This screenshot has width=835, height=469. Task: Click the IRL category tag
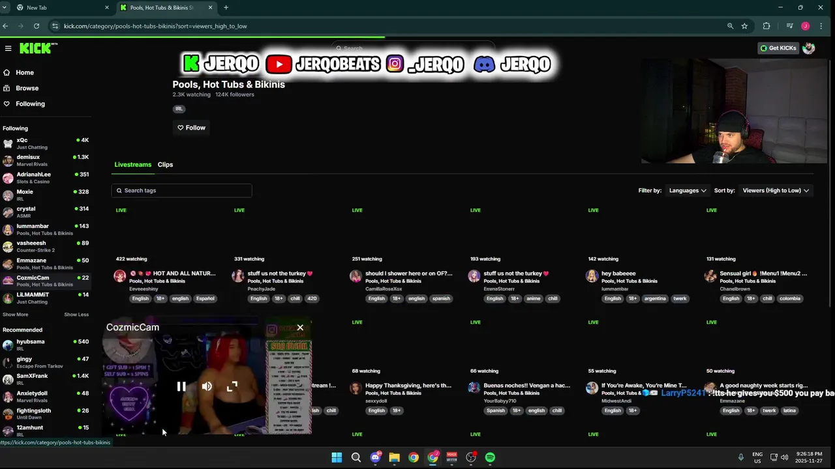[x=179, y=109]
